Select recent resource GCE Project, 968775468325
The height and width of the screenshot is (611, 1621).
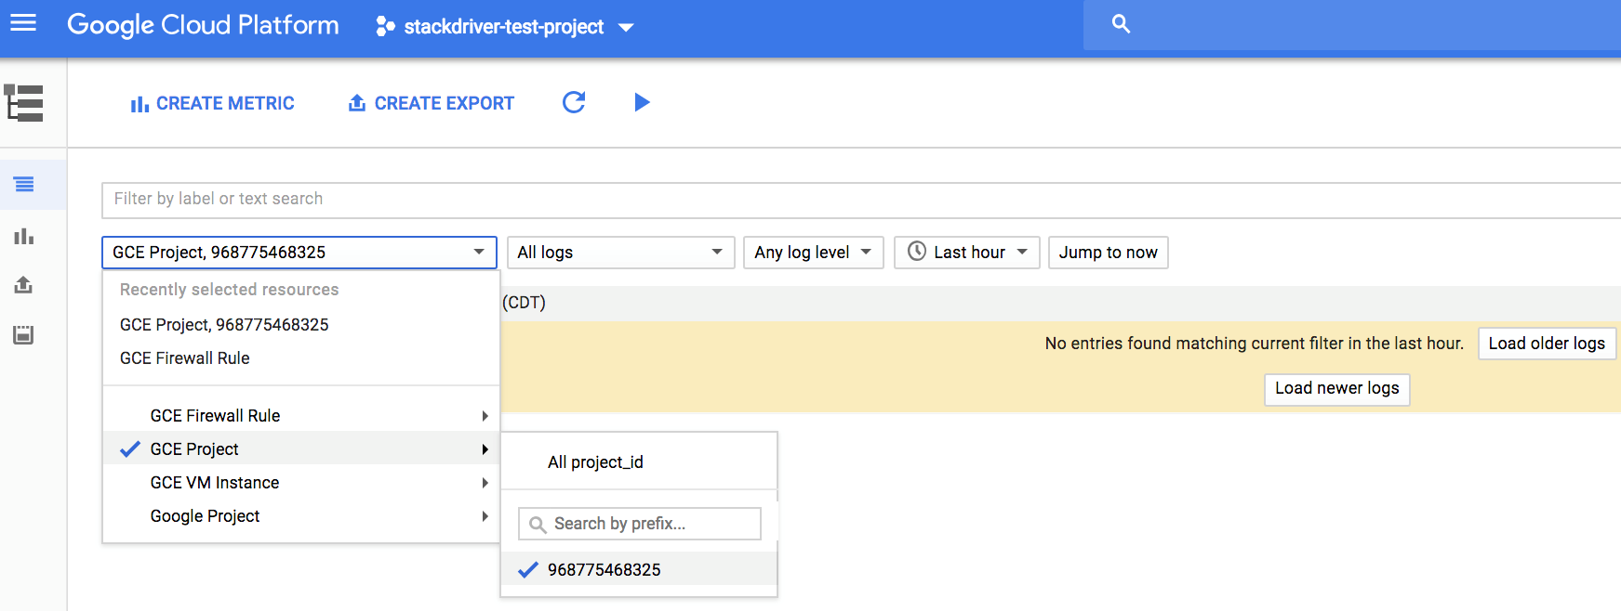tap(301, 325)
